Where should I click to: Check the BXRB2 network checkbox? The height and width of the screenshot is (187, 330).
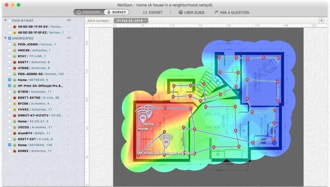(x=9, y=151)
